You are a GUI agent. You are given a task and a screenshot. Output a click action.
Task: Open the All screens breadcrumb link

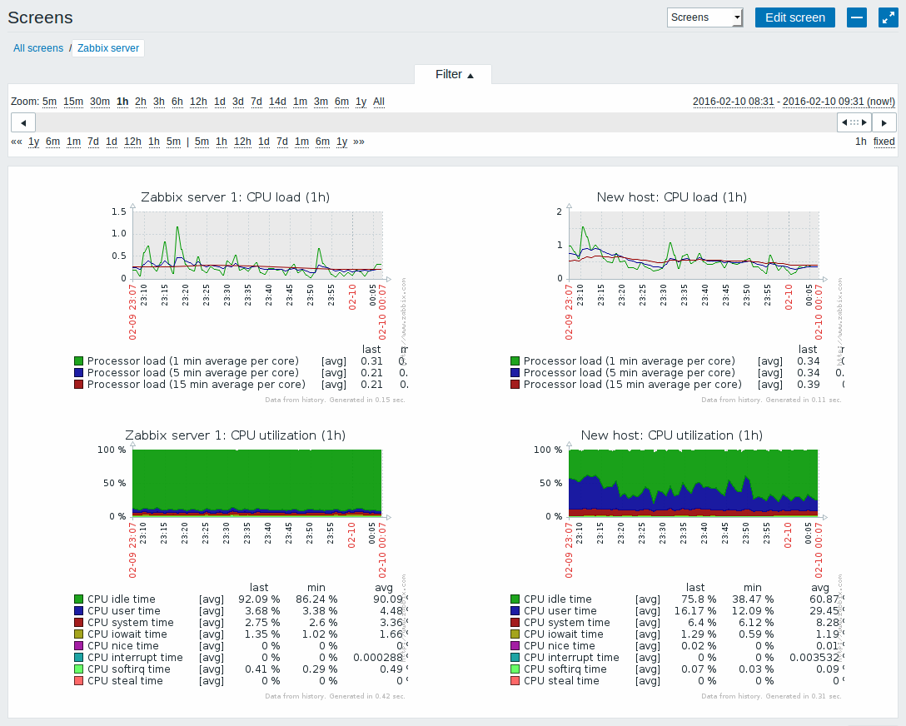pos(38,48)
